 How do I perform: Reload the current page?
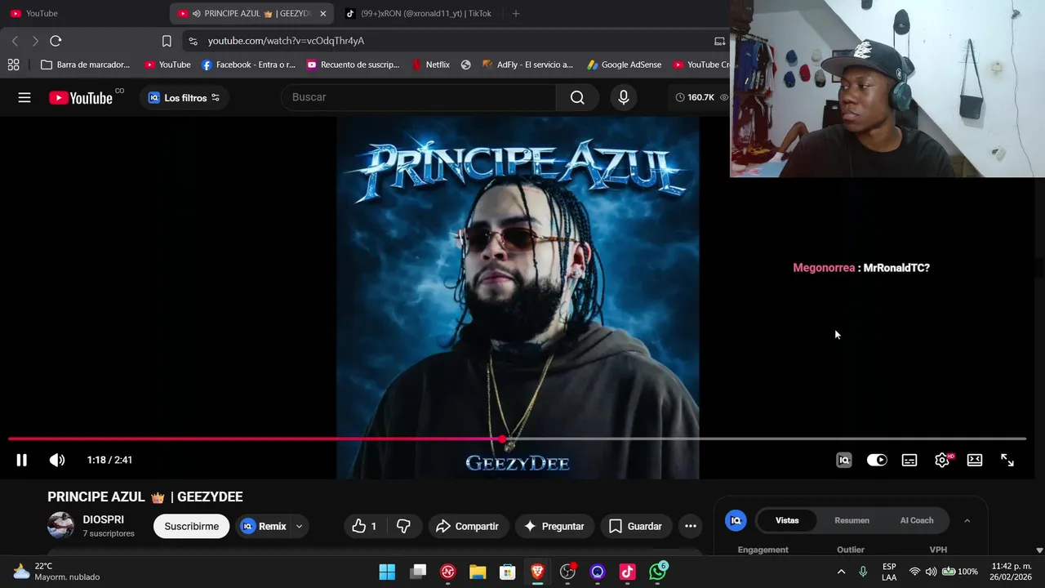click(56, 41)
